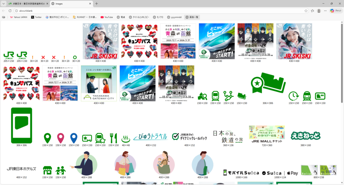Click the route network nodes icon
Image resolution: width=344 pixels, height=185 pixels.
(x=228, y=96)
